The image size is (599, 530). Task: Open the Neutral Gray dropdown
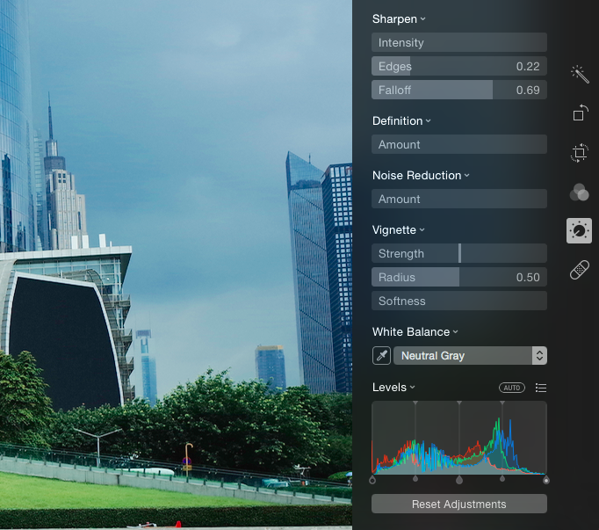tap(470, 356)
